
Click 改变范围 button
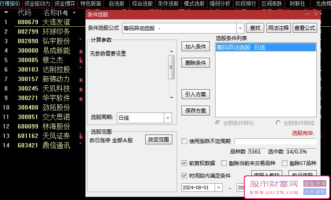point(159,140)
